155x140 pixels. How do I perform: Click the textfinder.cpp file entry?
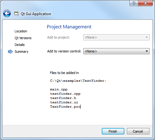point(65,94)
